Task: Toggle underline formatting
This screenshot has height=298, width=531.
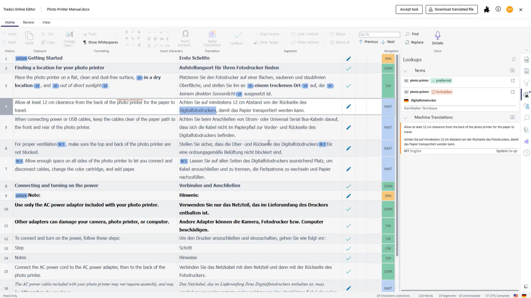Action: (x=139, y=32)
